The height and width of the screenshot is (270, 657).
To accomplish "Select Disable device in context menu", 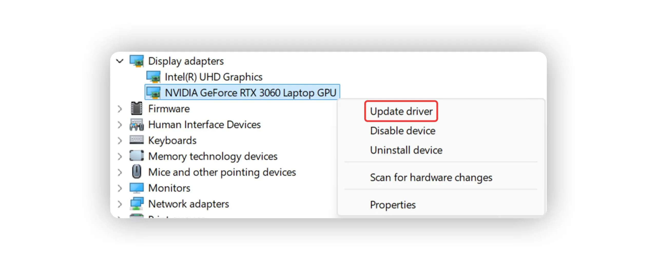I will click(402, 131).
